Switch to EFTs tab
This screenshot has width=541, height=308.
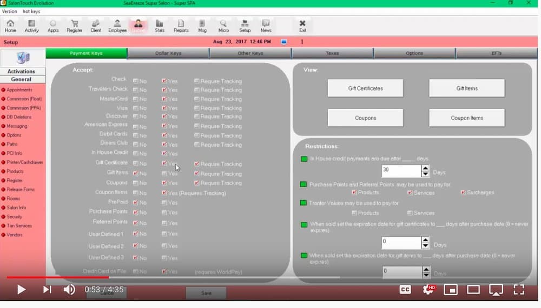[497, 53]
